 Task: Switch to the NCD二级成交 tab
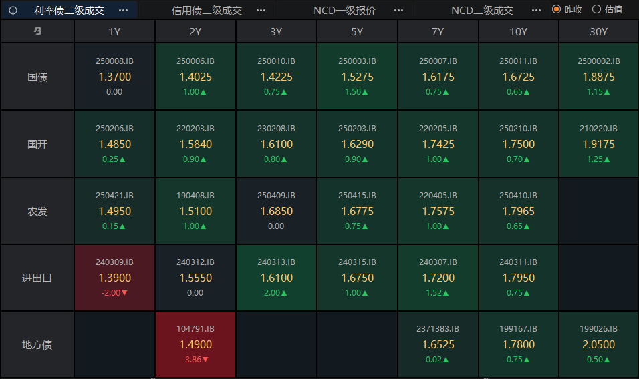(x=482, y=10)
